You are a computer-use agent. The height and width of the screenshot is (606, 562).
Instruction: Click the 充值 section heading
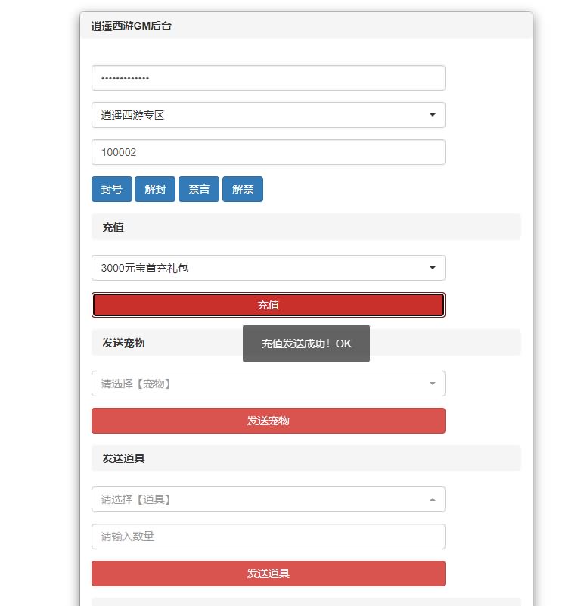113,227
